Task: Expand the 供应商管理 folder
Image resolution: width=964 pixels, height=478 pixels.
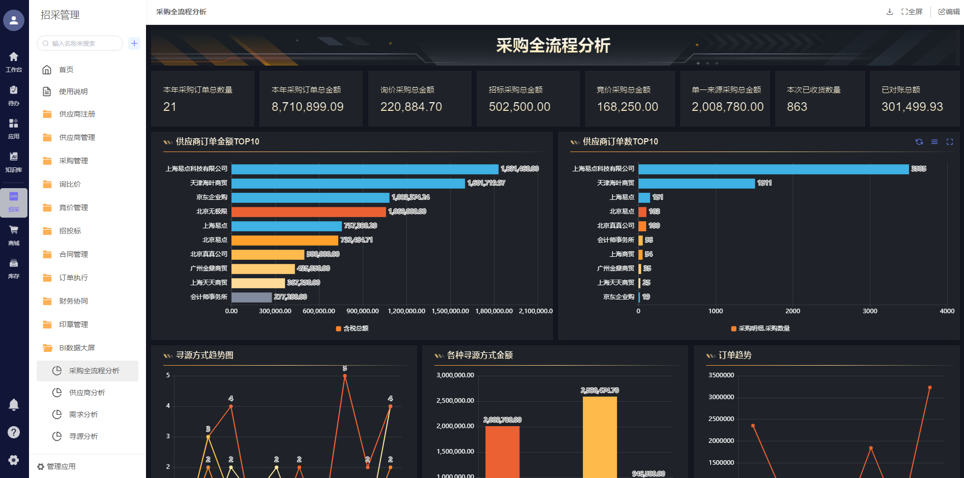Action: click(77, 137)
